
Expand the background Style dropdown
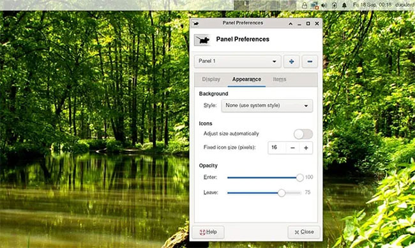point(267,105)
